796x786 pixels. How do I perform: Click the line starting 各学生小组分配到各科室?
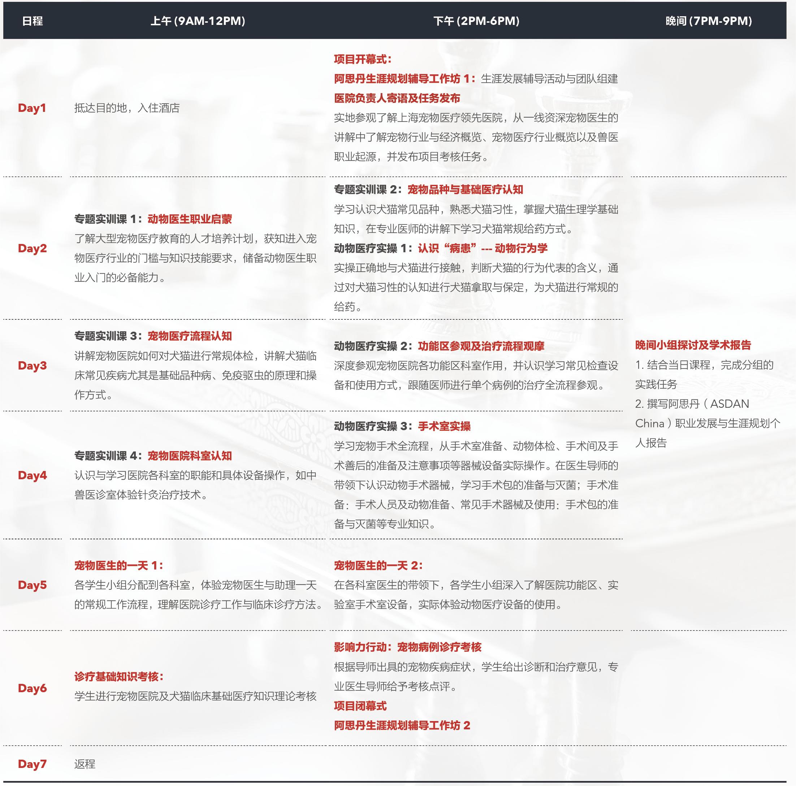195,585
